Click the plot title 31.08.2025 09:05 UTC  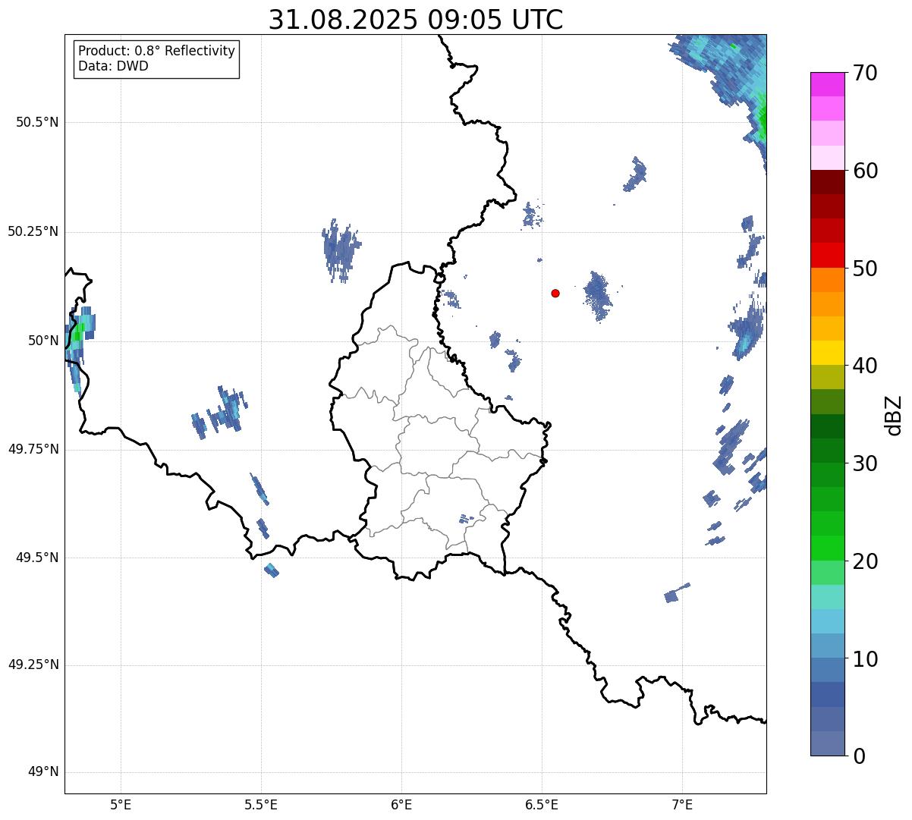(416, 20)
